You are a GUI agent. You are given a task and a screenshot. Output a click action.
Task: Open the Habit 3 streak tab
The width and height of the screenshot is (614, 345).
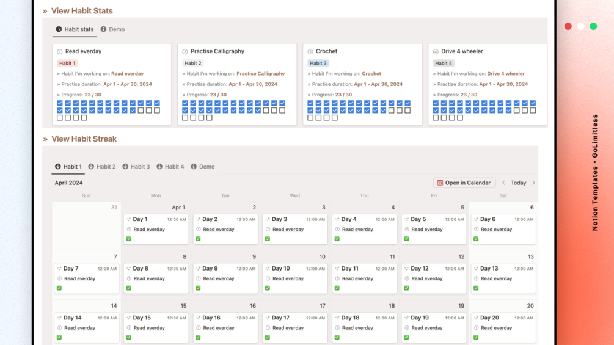(136, 167)
